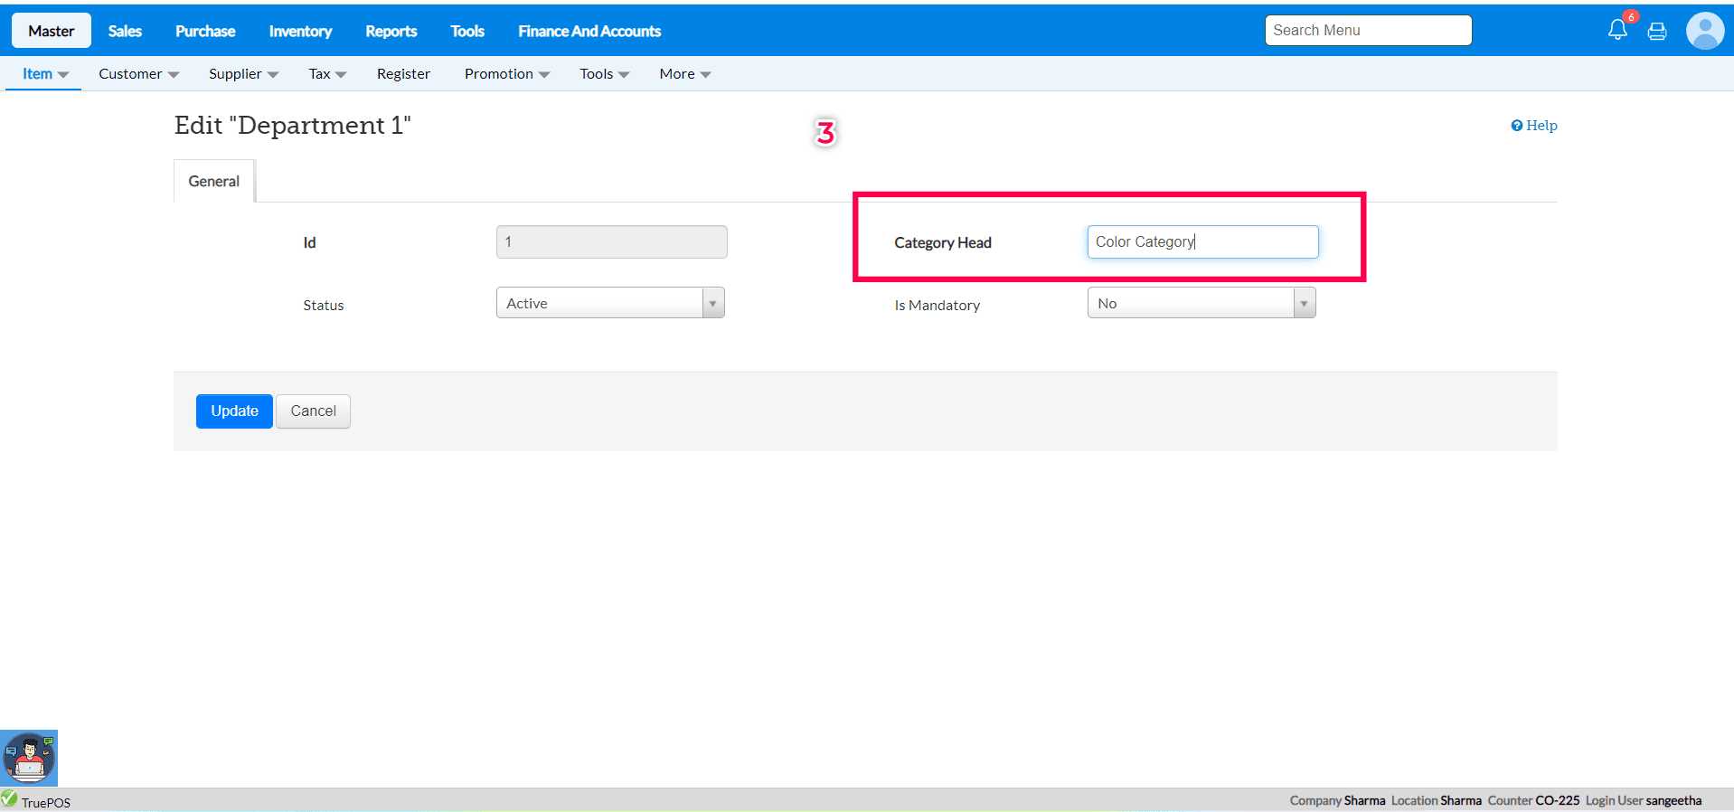The width and height of the screenshot is (1734, 812).
Task: Click the TruePOS green check status icon
Action: [9, 799]
